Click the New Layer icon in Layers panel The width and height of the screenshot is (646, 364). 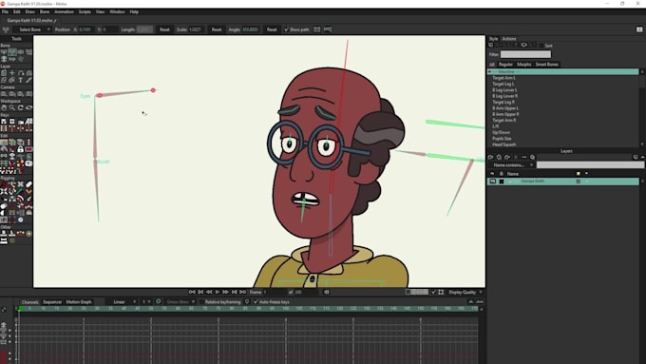pyautogui.click(x=491, y=157)
